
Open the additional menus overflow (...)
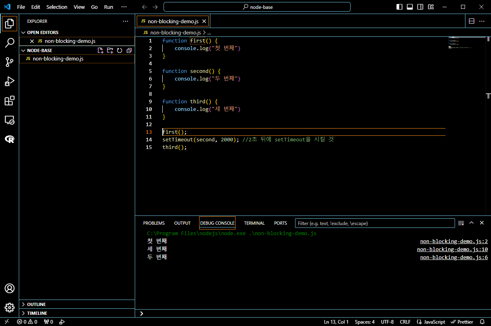pyautogui.click(x=124, y=7)
